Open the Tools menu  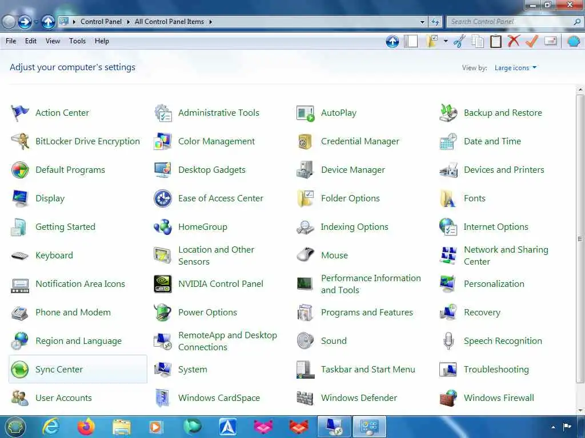click(x=77, y=41)
